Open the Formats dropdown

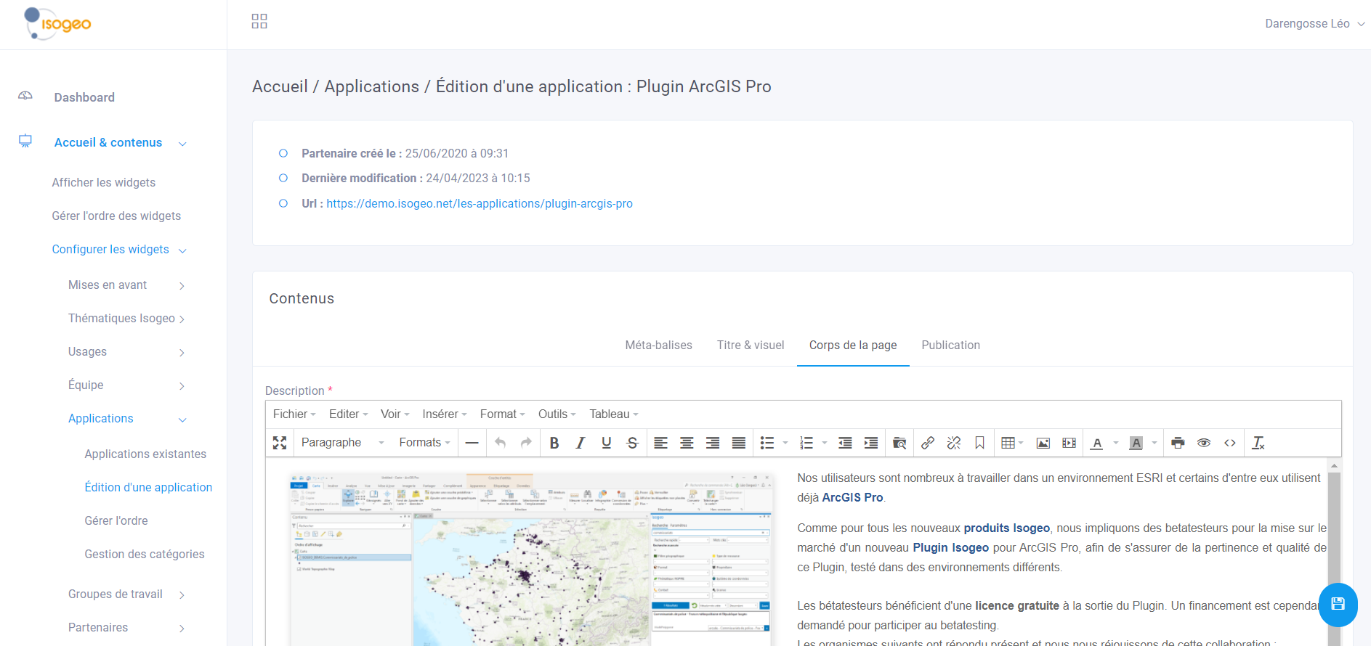tap(425, 443)
